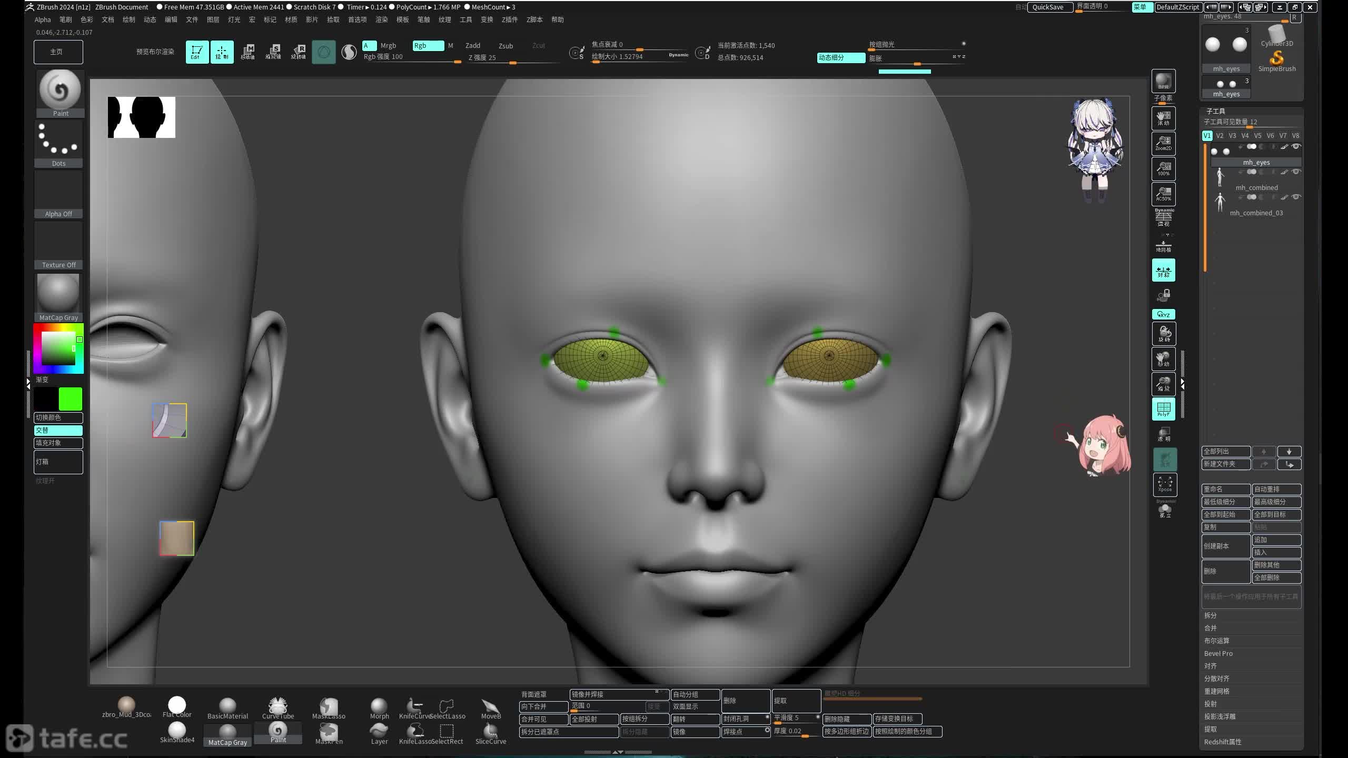Click the Zoom2D icon
1348x758 pixels.
[1164, 144]
